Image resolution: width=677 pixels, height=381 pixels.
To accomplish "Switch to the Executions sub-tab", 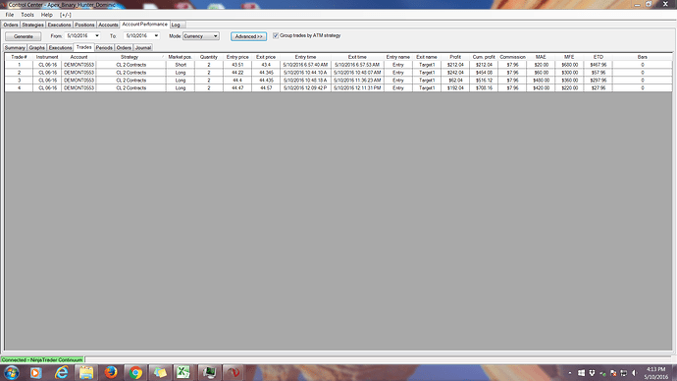I will (x=60, y=47).
